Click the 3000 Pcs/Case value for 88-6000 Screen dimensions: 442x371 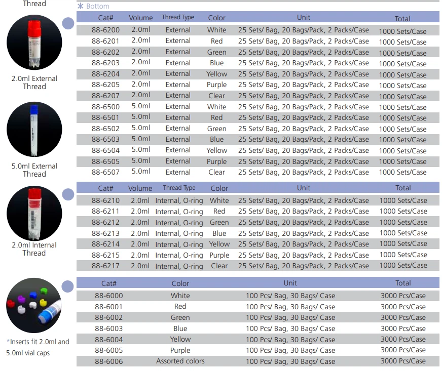403,296
